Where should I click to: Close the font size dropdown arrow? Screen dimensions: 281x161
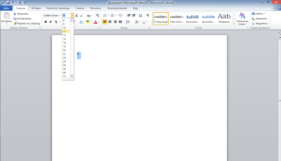[x=72, y=15]
